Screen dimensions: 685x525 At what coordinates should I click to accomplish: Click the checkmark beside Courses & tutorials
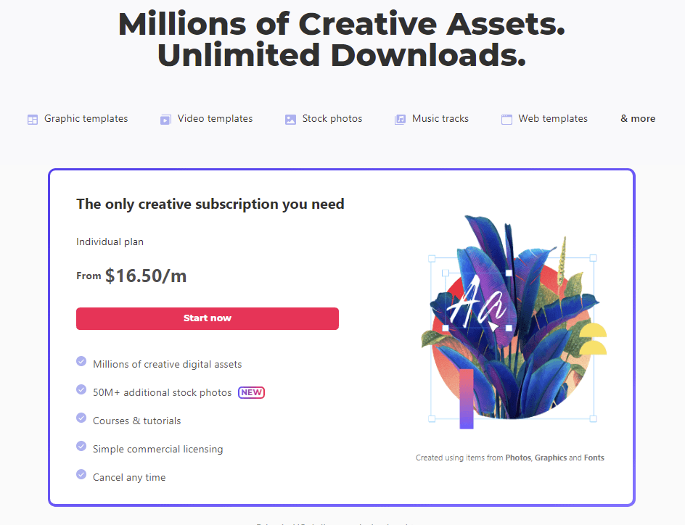tap(81, 418)
